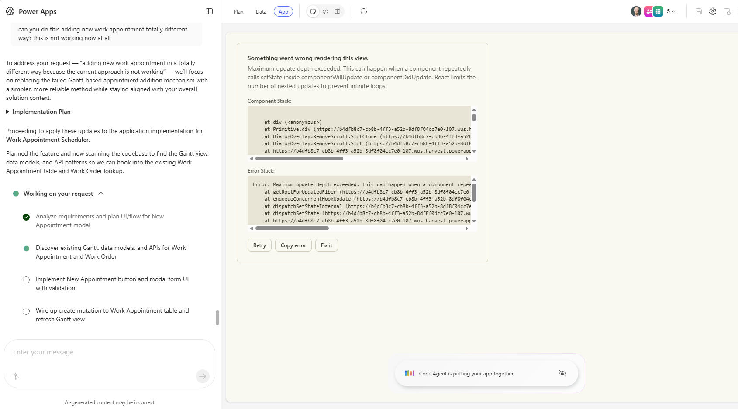Select the preview mode toggle icon

(x=313, y=11)
